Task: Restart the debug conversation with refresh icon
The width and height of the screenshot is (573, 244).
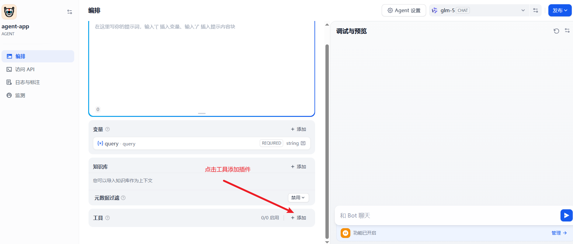Action: [x=556, y=31]
